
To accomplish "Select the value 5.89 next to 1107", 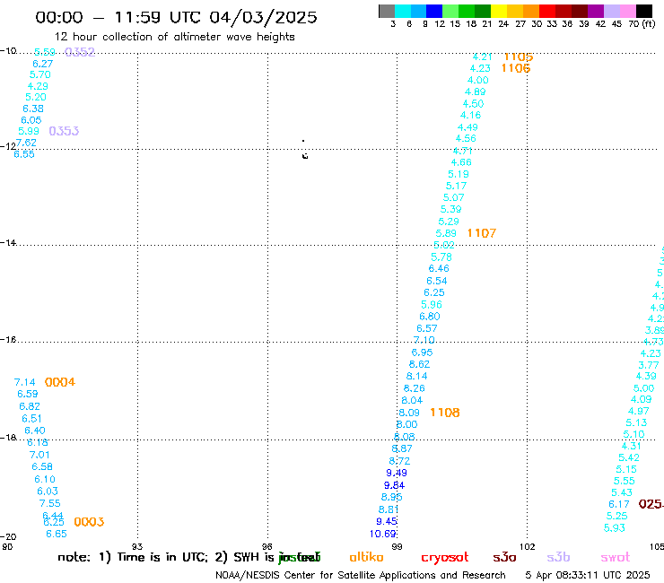I will (446, 233).
